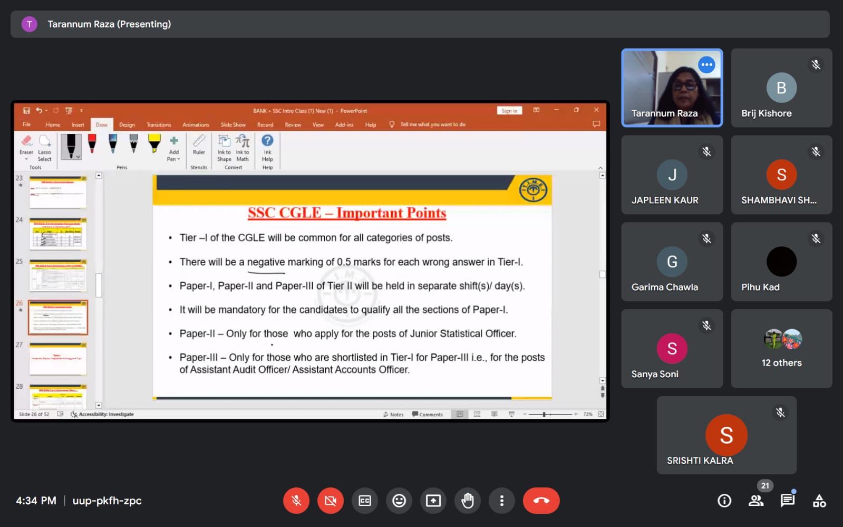
Task: Send a reaction with emoji button
Action: (x=399, y=501)
